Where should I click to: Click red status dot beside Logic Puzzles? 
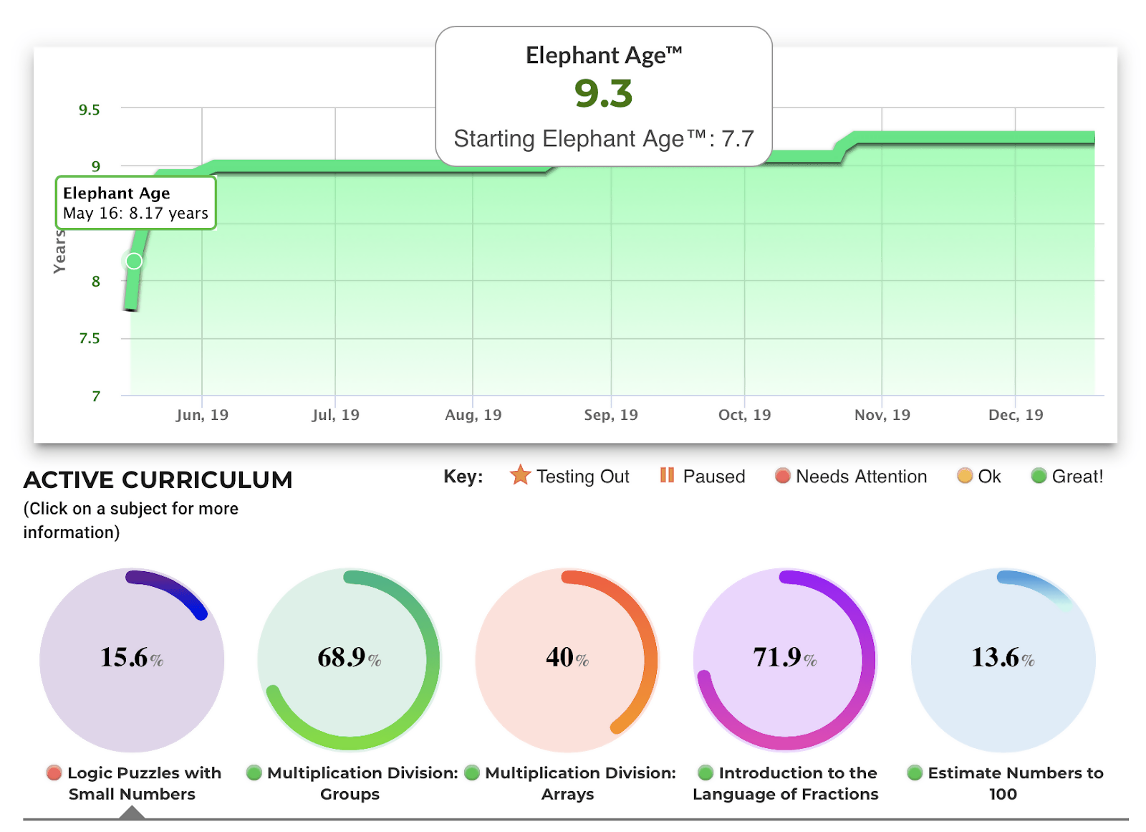pos(54,773)
